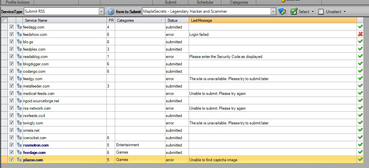Open the Profile Actions tab

[17, 2]
